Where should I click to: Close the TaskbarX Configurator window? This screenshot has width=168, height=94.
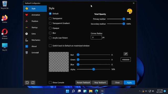coord(134,3)
